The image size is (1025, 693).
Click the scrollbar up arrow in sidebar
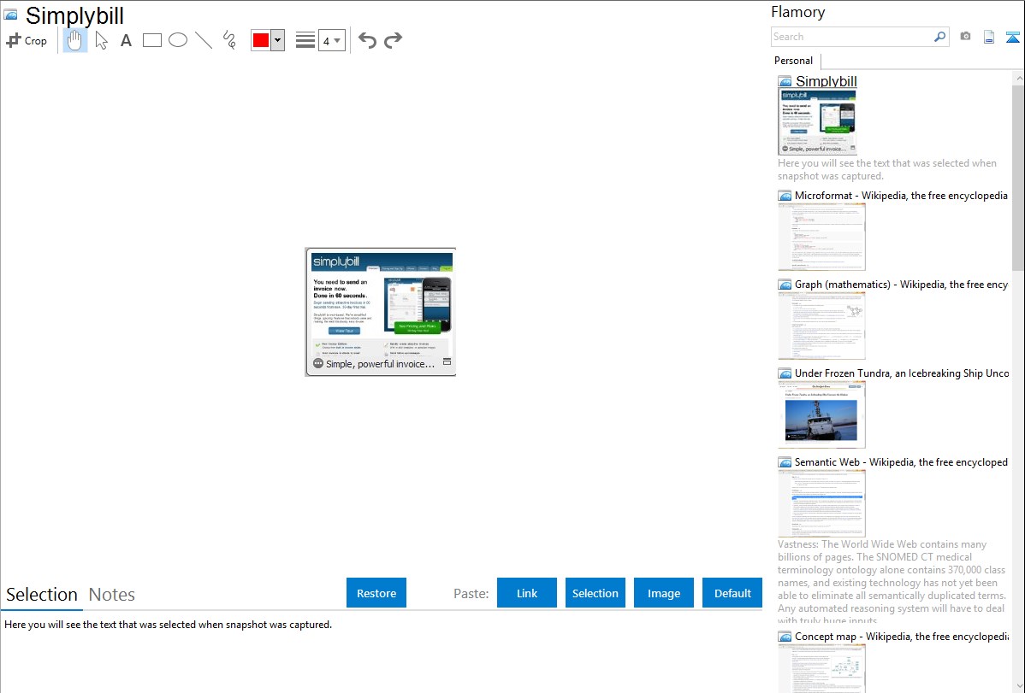click(x=1019, y=78)
